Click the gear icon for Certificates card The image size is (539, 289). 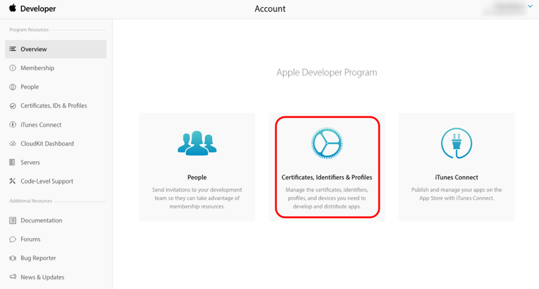(x=327, y=143)
